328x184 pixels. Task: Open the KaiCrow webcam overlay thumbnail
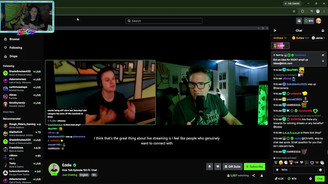(x=27, y=17)
